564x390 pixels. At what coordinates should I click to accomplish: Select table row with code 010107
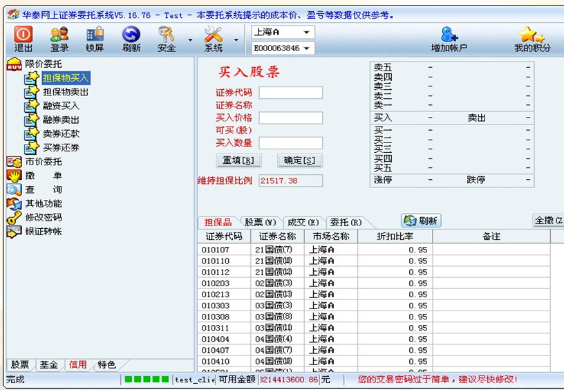tap(374, 250)
